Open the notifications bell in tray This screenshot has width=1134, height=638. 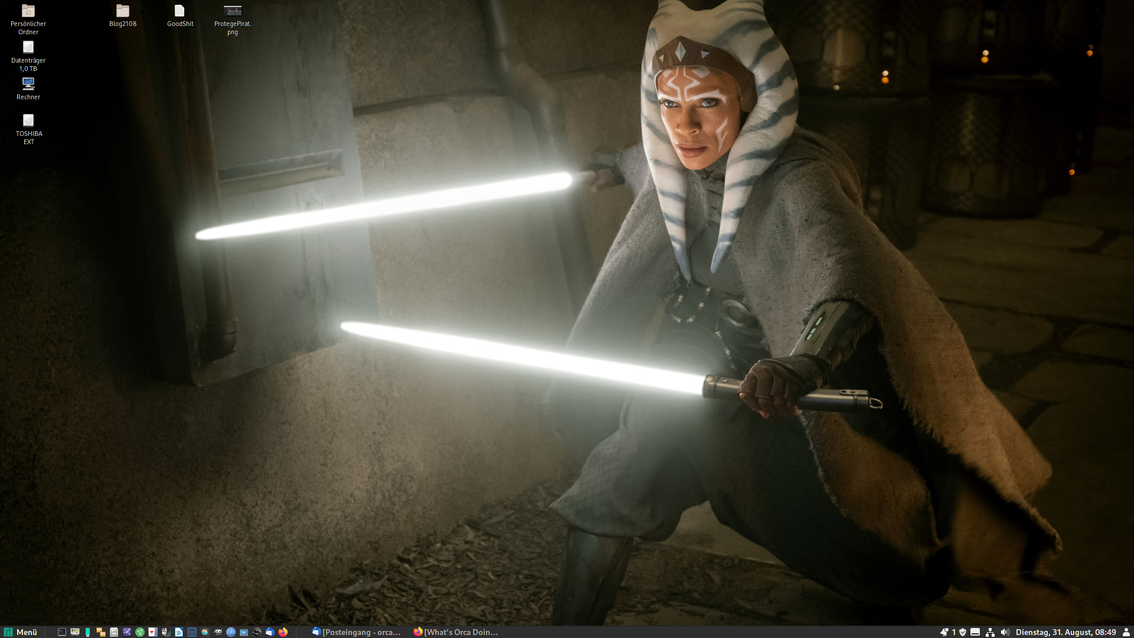point(944,632)
